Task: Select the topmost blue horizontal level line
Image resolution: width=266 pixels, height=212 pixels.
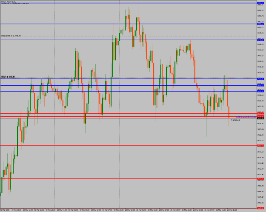Action: (x=129, y=3)
